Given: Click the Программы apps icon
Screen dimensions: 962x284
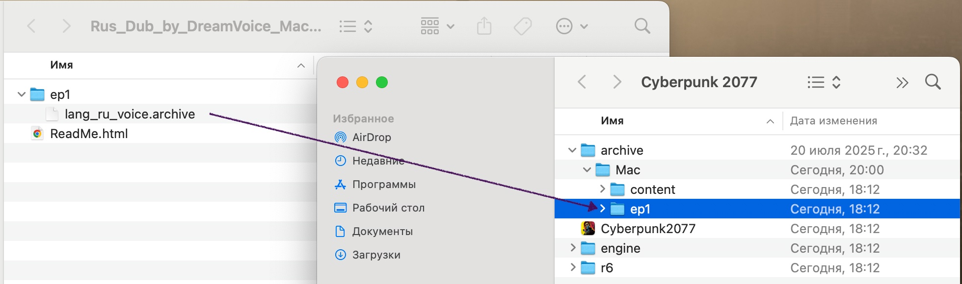Looking at the screenshot, I should (340, 184).
